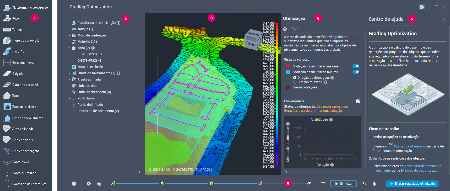The width and height of the screenshot is (450, 191).
Task: Toggle Violação de inclinação mínima switch
Action: 356,72
